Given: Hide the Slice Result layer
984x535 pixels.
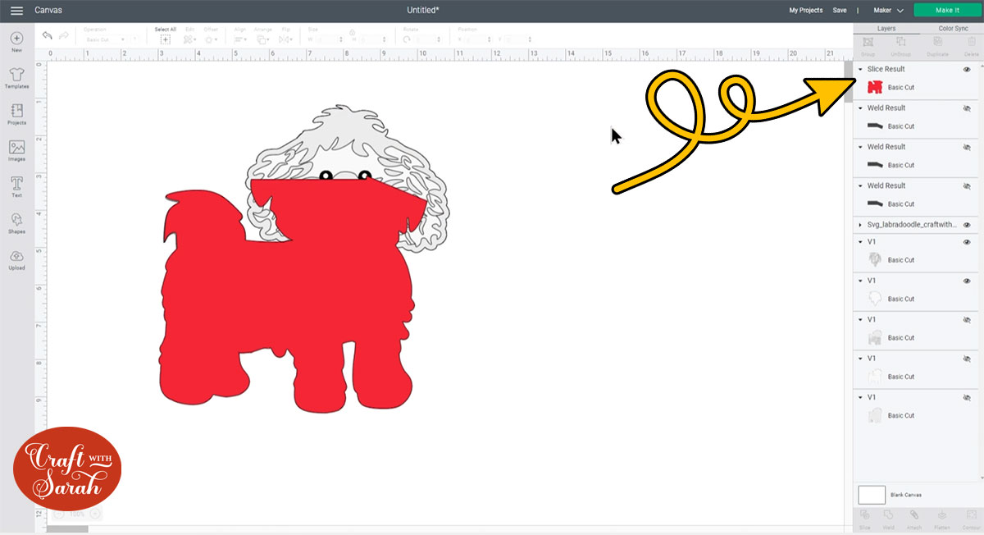Looking at the screenshot, I should (x=967, y=70).
